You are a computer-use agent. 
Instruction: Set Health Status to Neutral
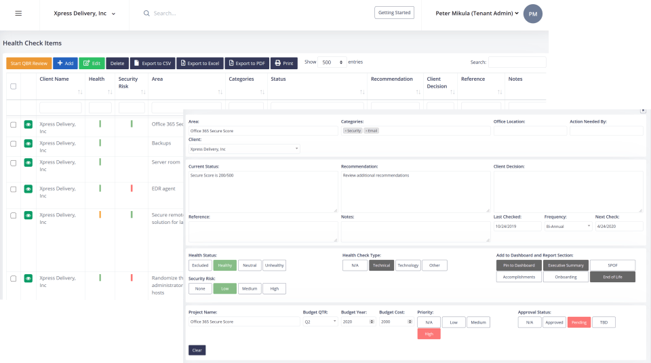250,265
